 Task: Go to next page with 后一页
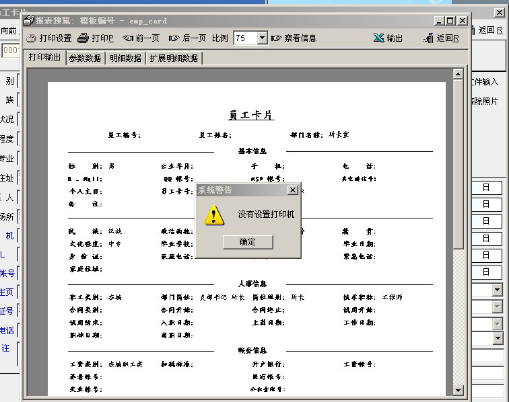click(x=187, y=38)
